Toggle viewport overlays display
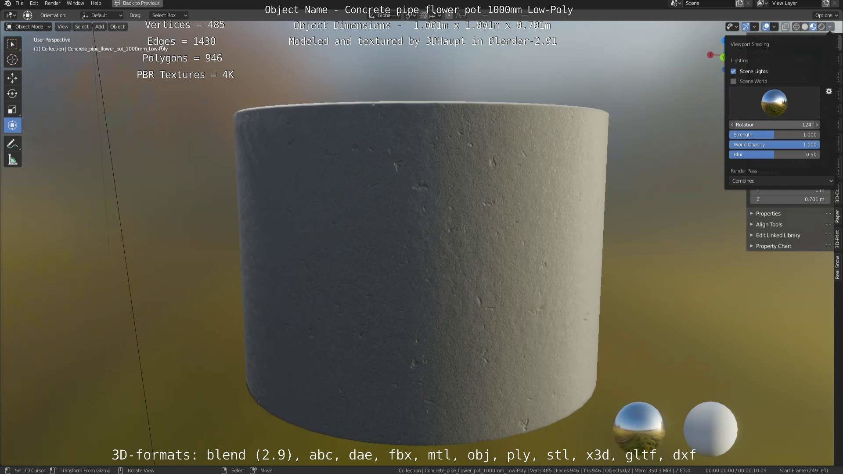Screen dimensions: 843x474 pos(766,27)
